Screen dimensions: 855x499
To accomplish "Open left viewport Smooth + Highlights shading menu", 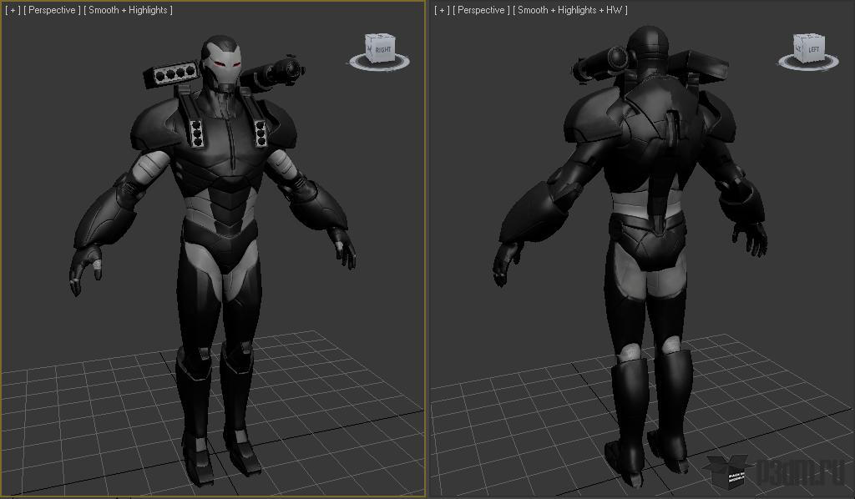I will pos(128,10).
